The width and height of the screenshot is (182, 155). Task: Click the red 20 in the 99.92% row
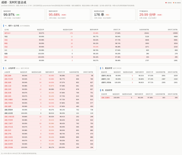[x=40, y=137]
